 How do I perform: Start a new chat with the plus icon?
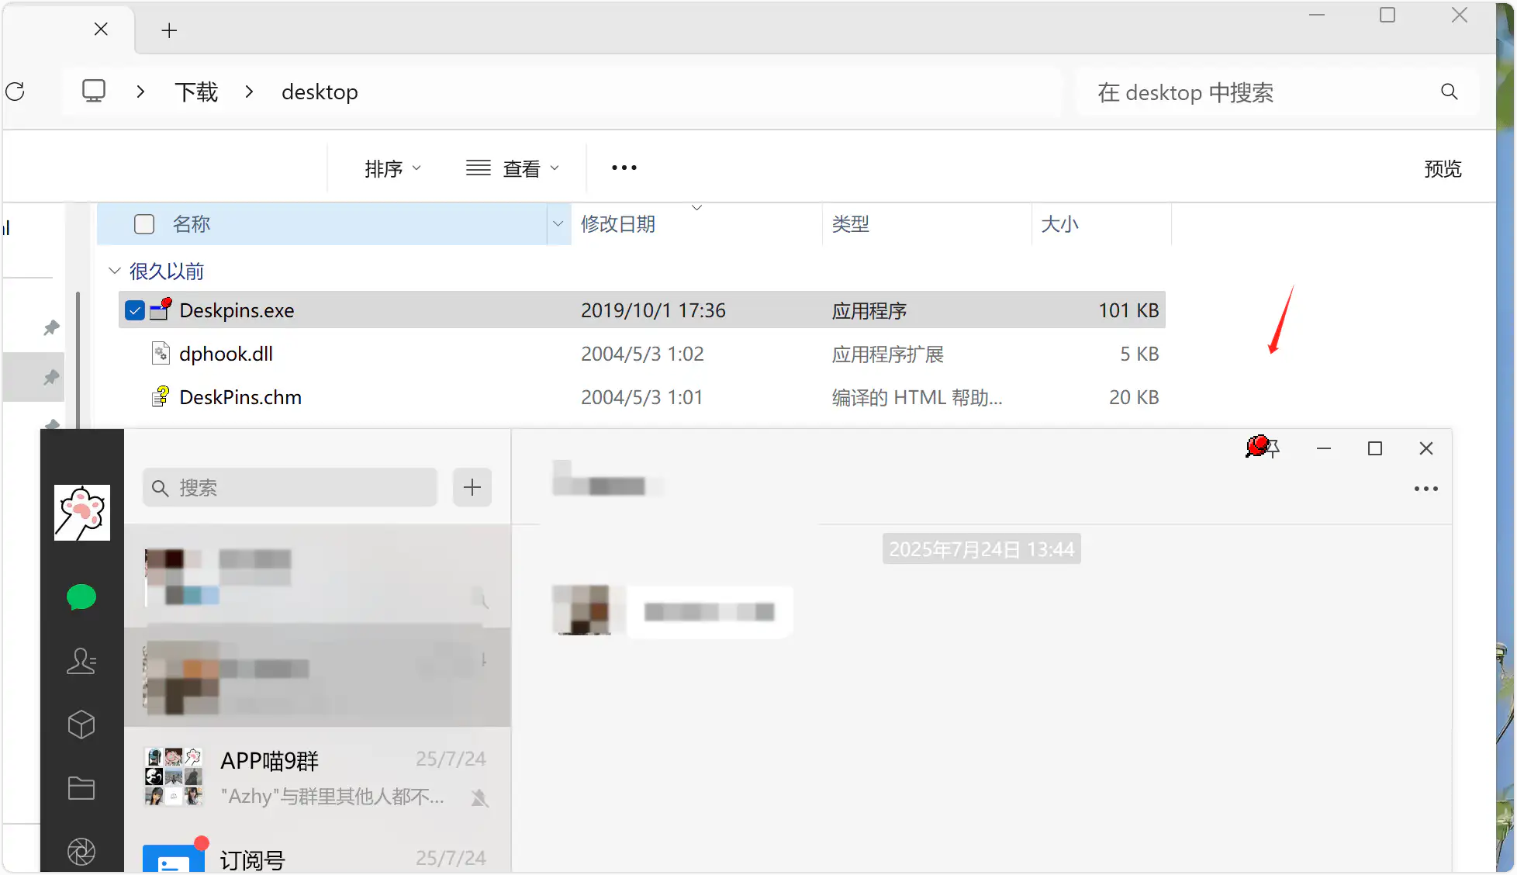click(x=472, y=487)
